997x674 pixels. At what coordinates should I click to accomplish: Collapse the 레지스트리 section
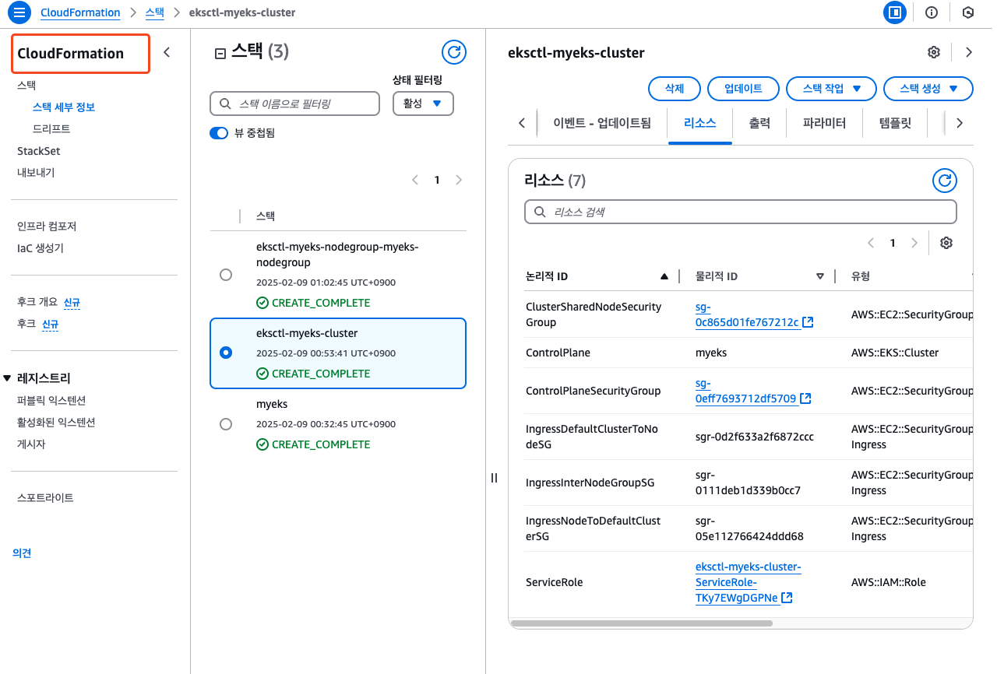point(8,378)
